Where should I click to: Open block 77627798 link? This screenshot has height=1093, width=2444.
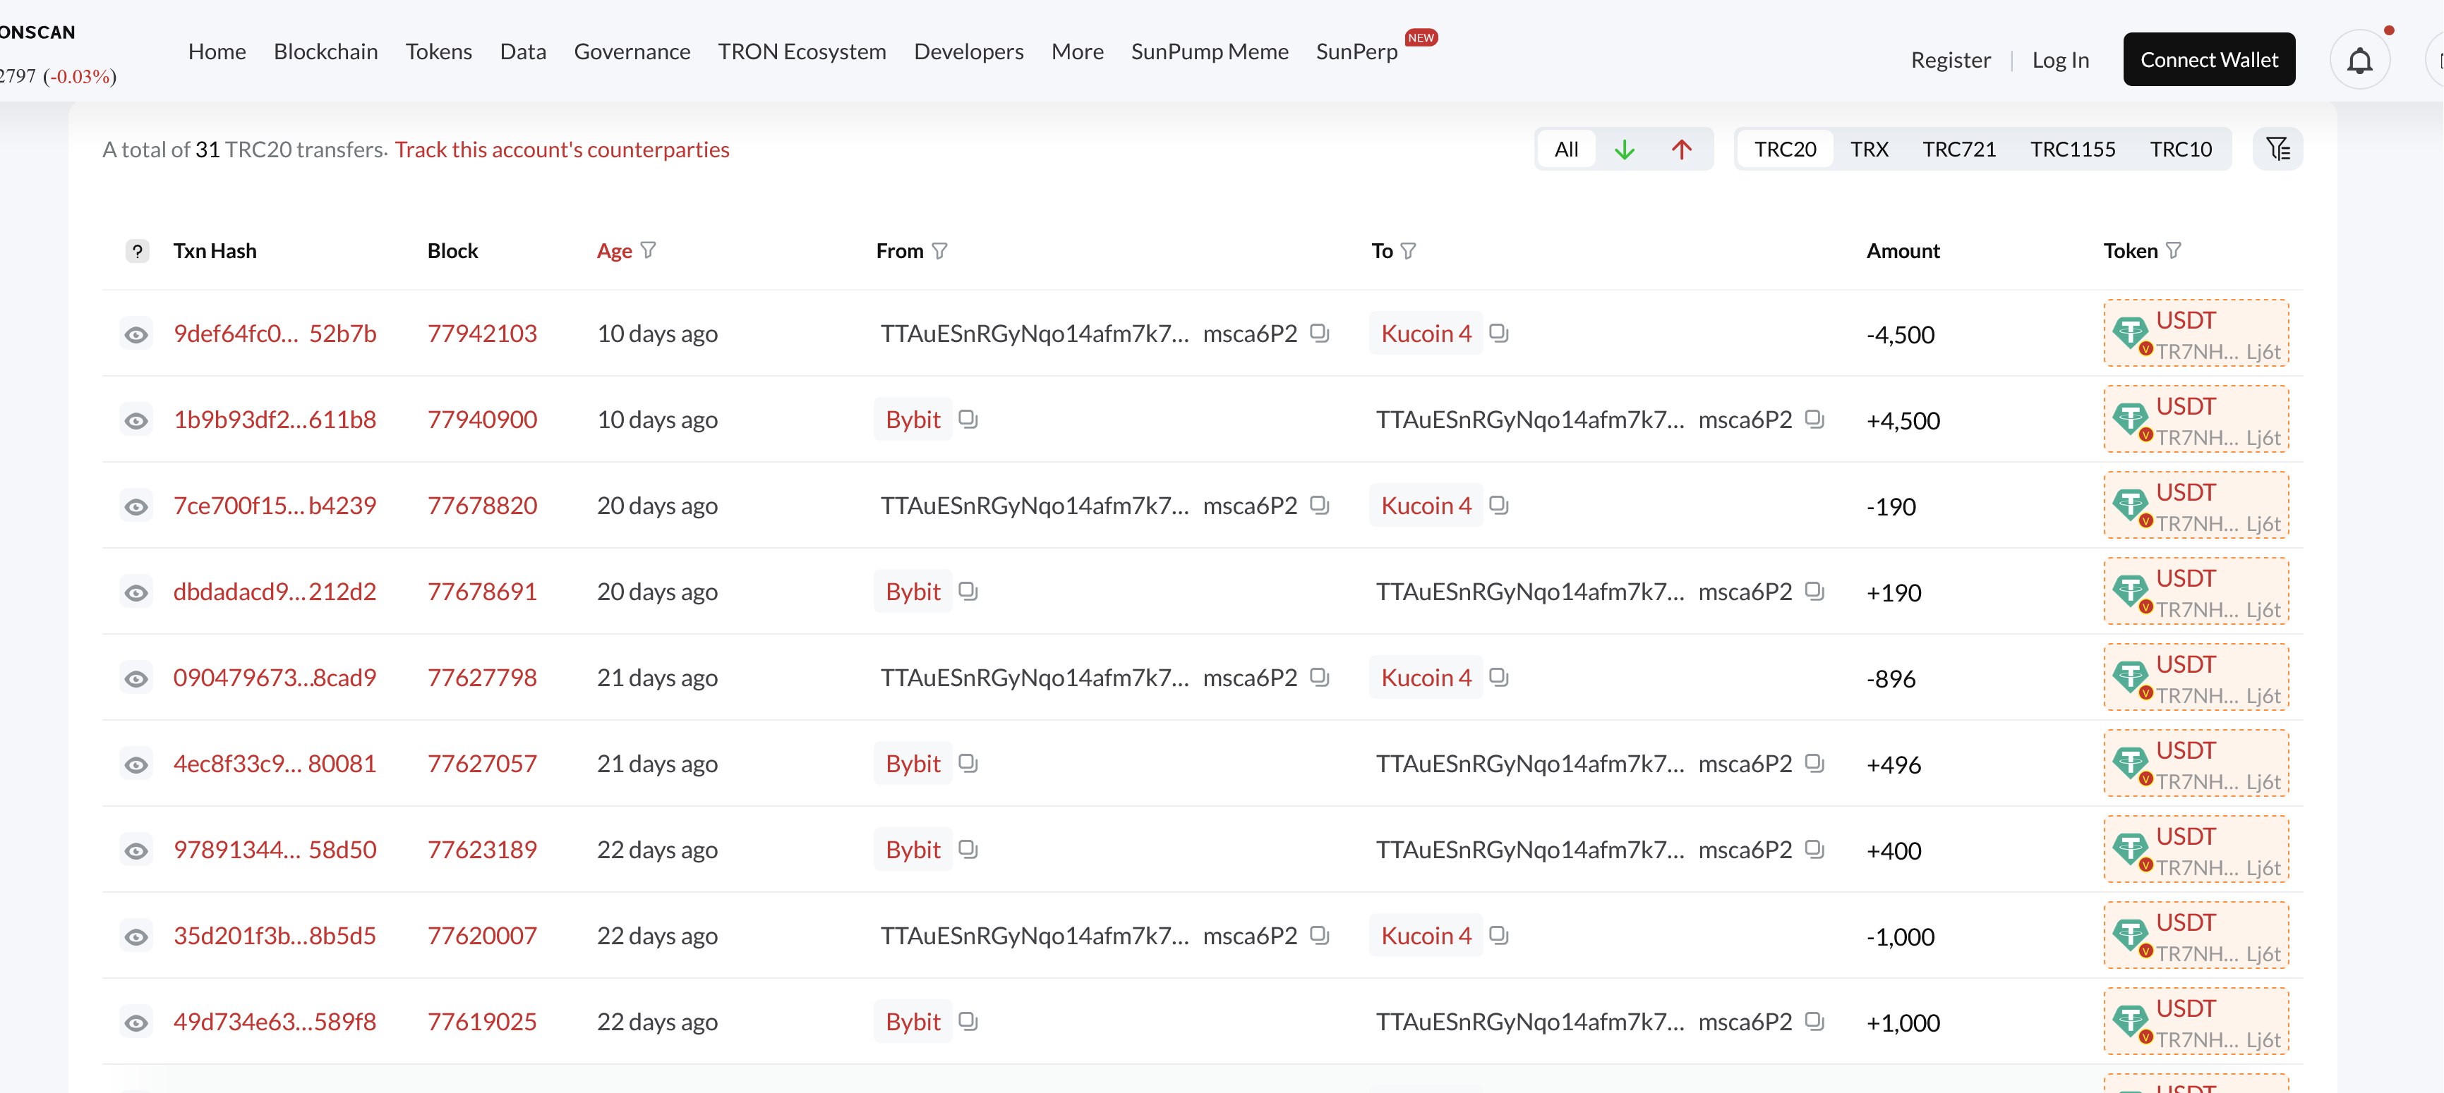pos(481,678)
